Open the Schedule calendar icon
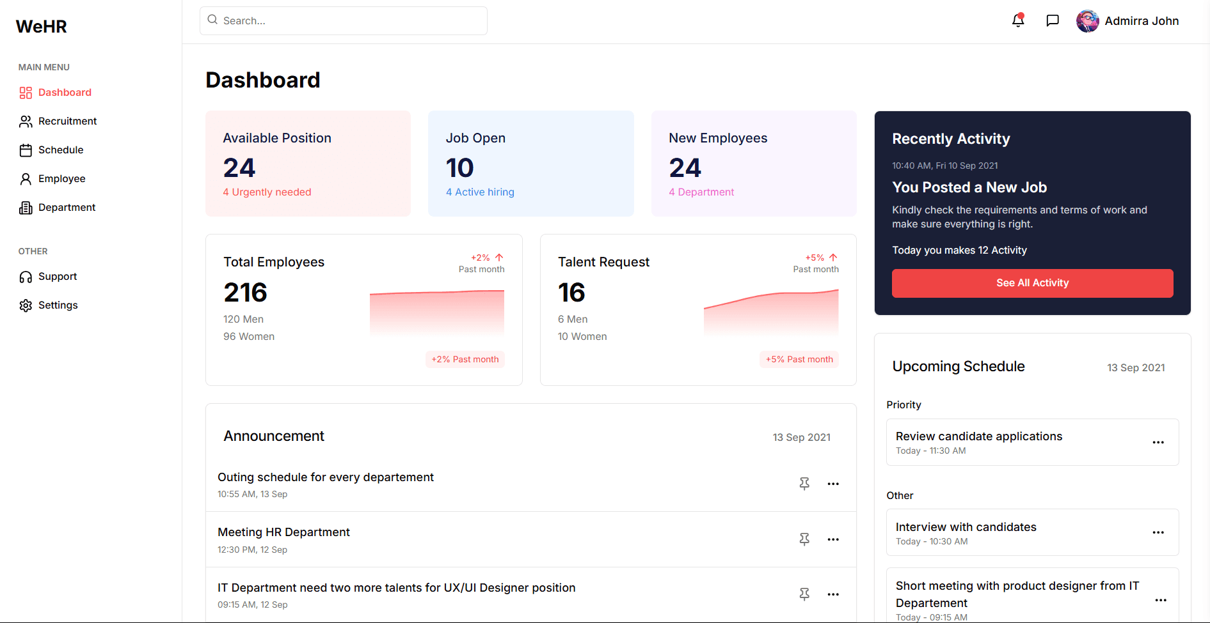Viewport: 1210px width, 623px height. coord(26,150)
